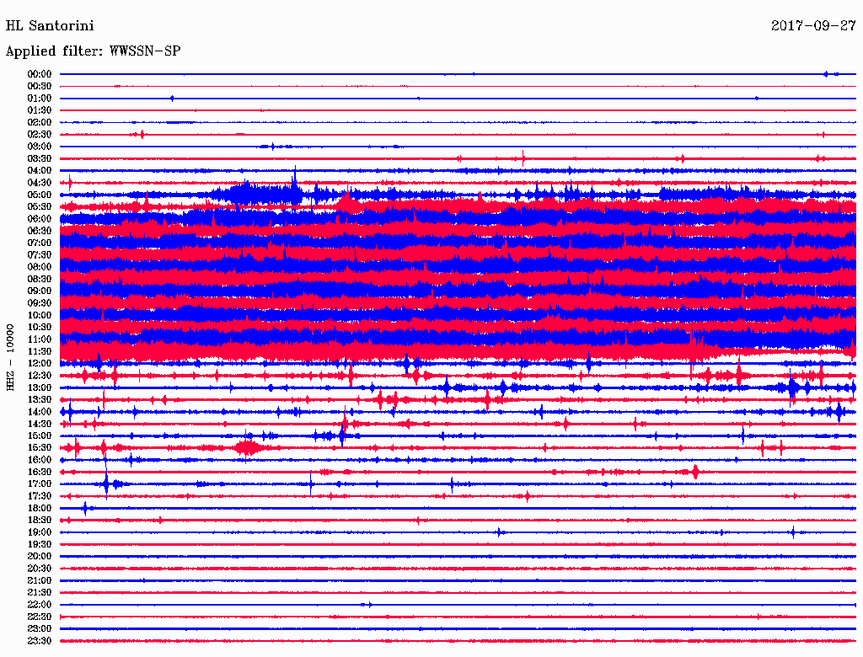Select the 18:00 time label

pyautogui.click(x=40, y=509)
